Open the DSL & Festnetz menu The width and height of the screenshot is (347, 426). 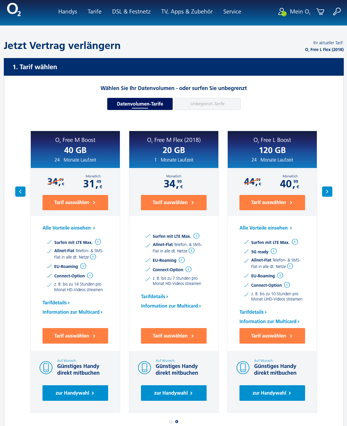pos(131,11)
